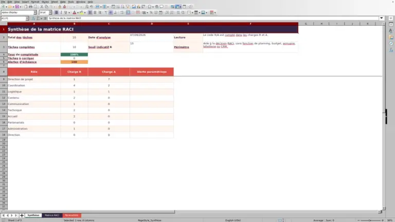The width and height of the screenshot is (395, 222).
Task: Click the Cut scissors icon
Action: click(x=42, y=7)
